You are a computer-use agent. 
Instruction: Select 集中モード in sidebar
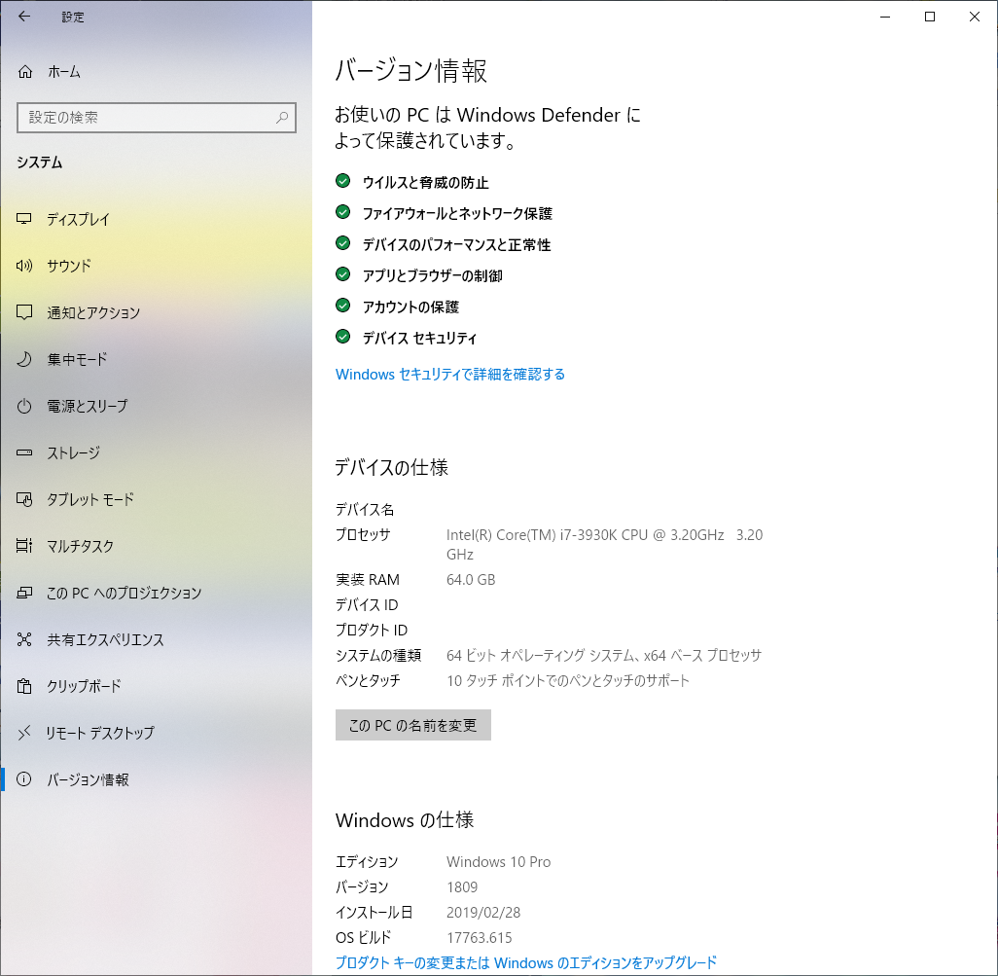[156, 359]
